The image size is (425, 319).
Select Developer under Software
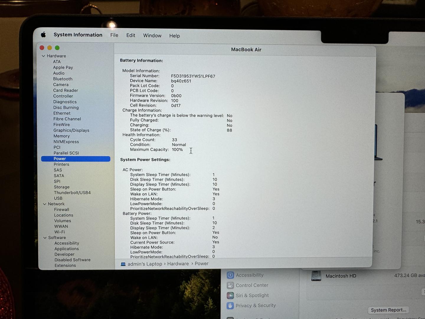[x=64, y=254]
